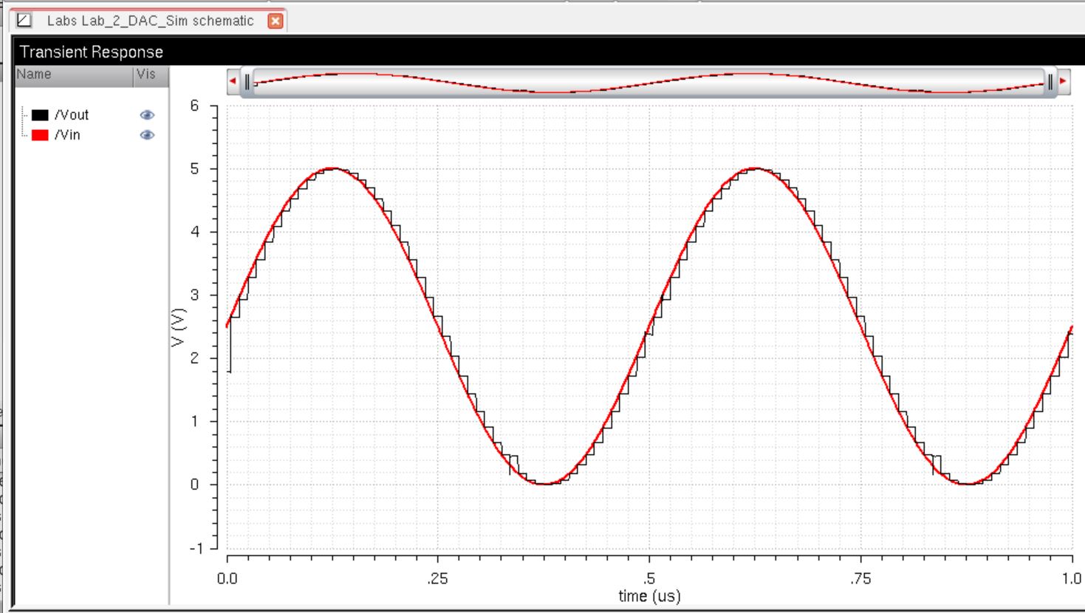
Task: Click the 1.0 tick label on time axis
Action: pos(1071,579)
